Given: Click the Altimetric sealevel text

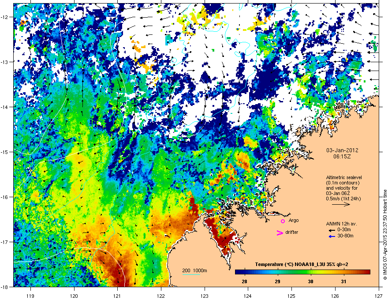Looking at the screenshot, I should click(x=344, y=177).
